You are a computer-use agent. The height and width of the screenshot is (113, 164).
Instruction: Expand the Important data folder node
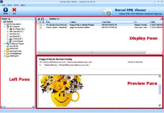pyautogui.click(x=5, y=51)
